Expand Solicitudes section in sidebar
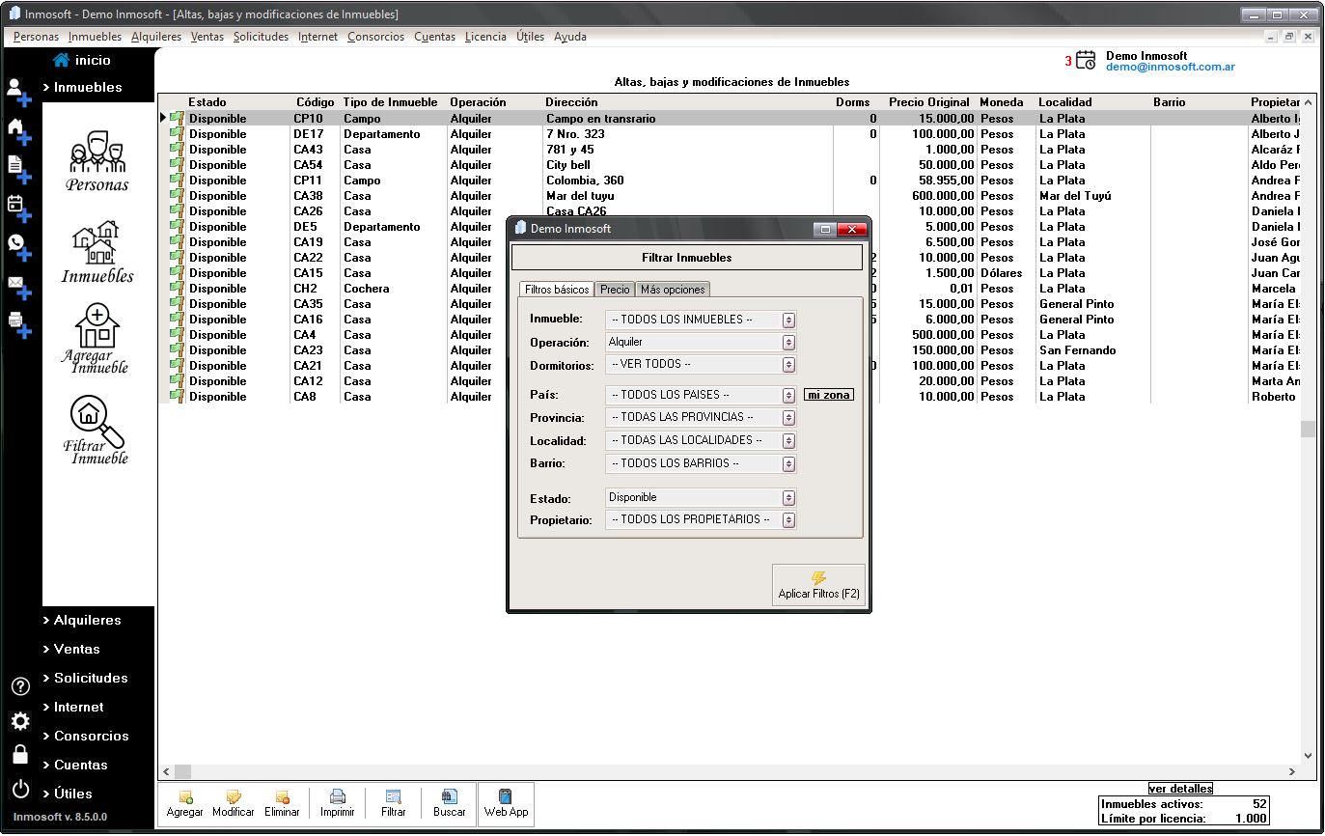1325x836 pixels. coord(86,679)
